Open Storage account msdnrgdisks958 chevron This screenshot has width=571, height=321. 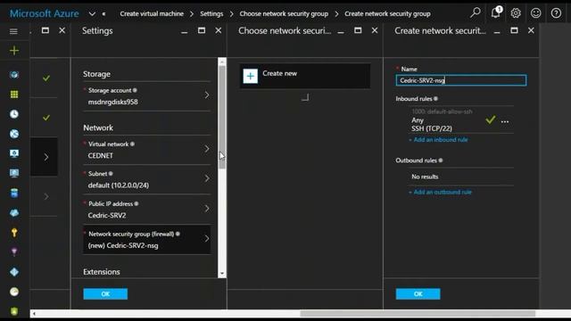207,95
